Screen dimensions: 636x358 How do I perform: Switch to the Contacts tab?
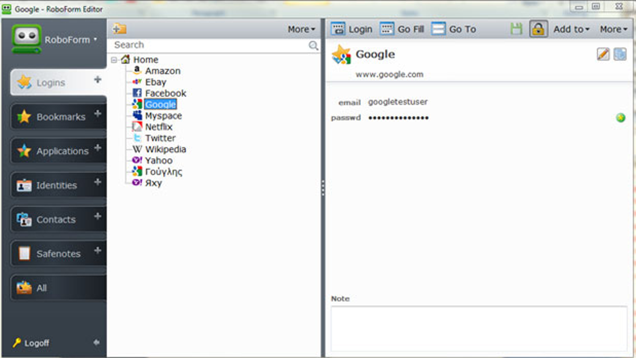click(58, 220)
